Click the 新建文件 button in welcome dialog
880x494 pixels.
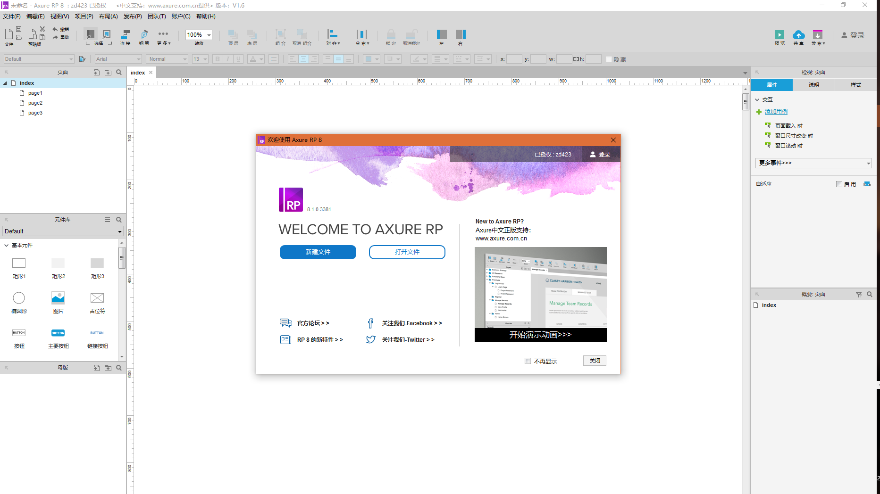318,252
